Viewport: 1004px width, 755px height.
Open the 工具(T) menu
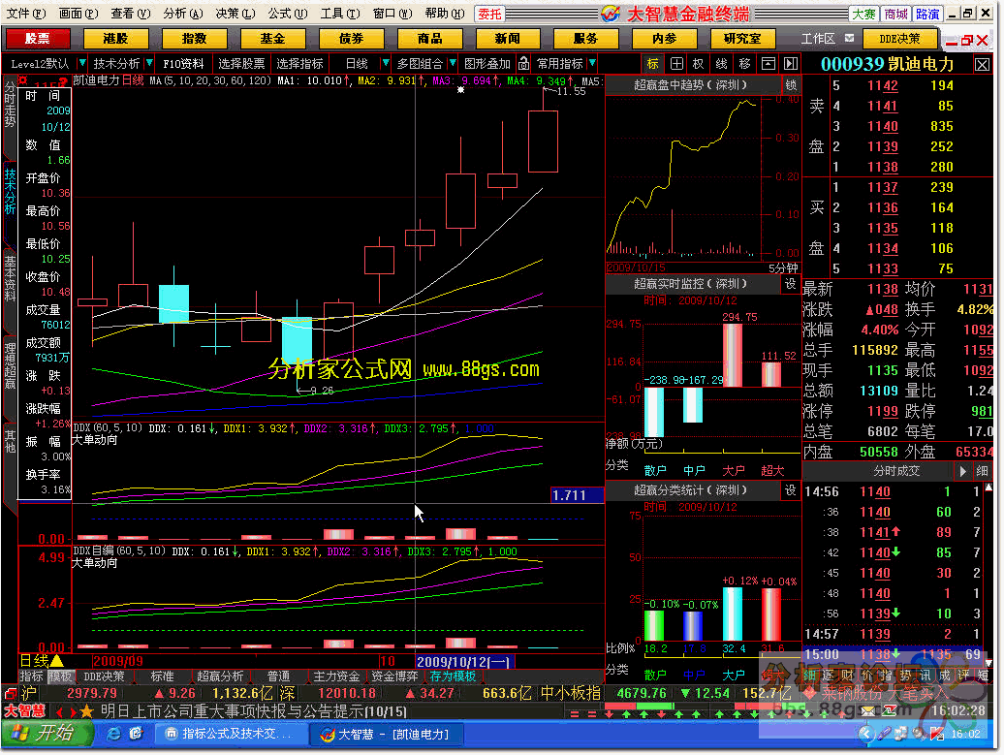pyautogui.click(x=340, y=13)
